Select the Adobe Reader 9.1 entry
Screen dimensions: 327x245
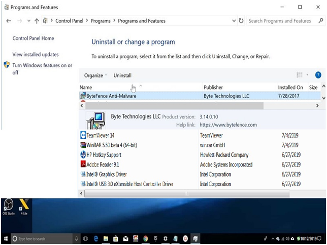103,165
